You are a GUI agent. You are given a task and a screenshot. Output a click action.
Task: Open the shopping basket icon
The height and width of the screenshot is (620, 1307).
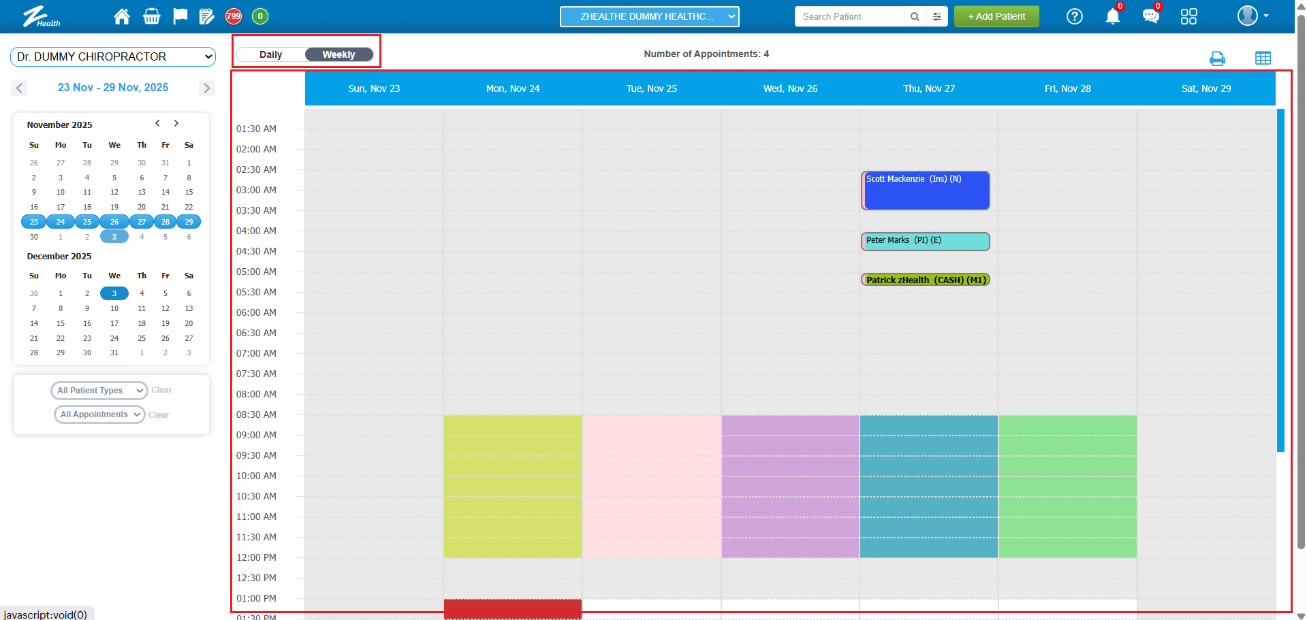pyautogui.click(x=151, y=16)
